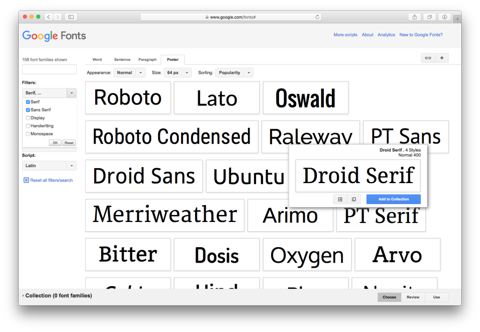The image size is (480, 332).
Task: Select the Merriweather font card
Action: 165,215
